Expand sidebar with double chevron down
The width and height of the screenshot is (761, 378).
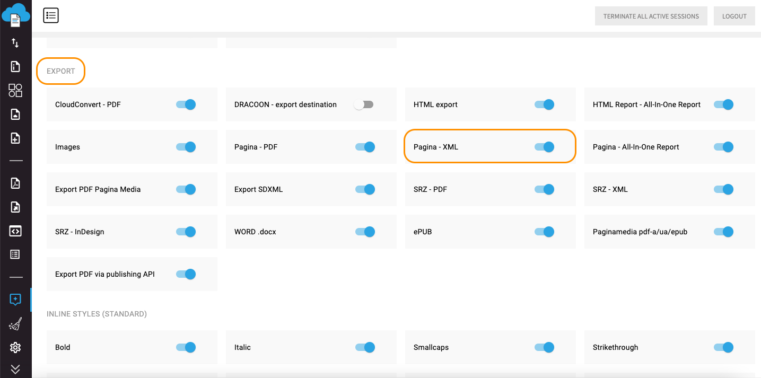(x=15, y=369)
